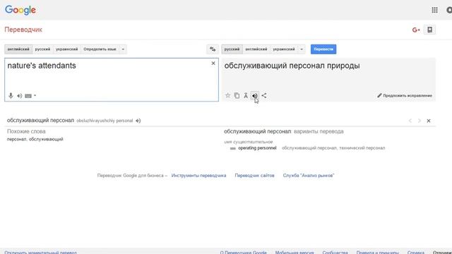
Task: Listen to the source text pronunciation
Action: (x=19, y=96)
